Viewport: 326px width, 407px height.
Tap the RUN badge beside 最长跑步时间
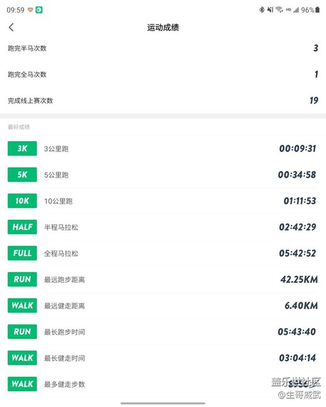click(23, 332)
